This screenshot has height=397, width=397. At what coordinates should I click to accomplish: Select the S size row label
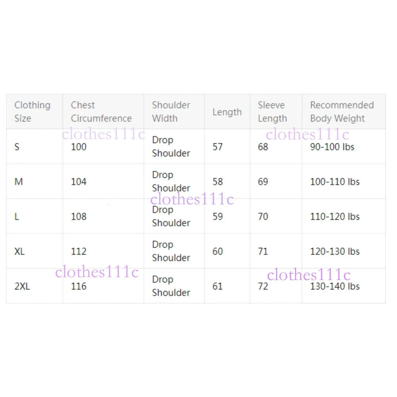tap(17, 146)
